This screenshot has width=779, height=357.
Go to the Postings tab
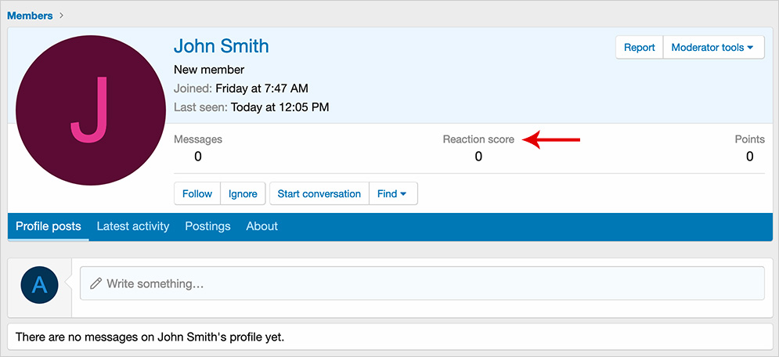tap(207, 226)
